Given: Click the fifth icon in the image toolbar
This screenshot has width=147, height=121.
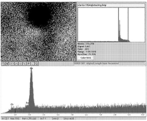Looking at the screenshot, I should tap(20, 63).
